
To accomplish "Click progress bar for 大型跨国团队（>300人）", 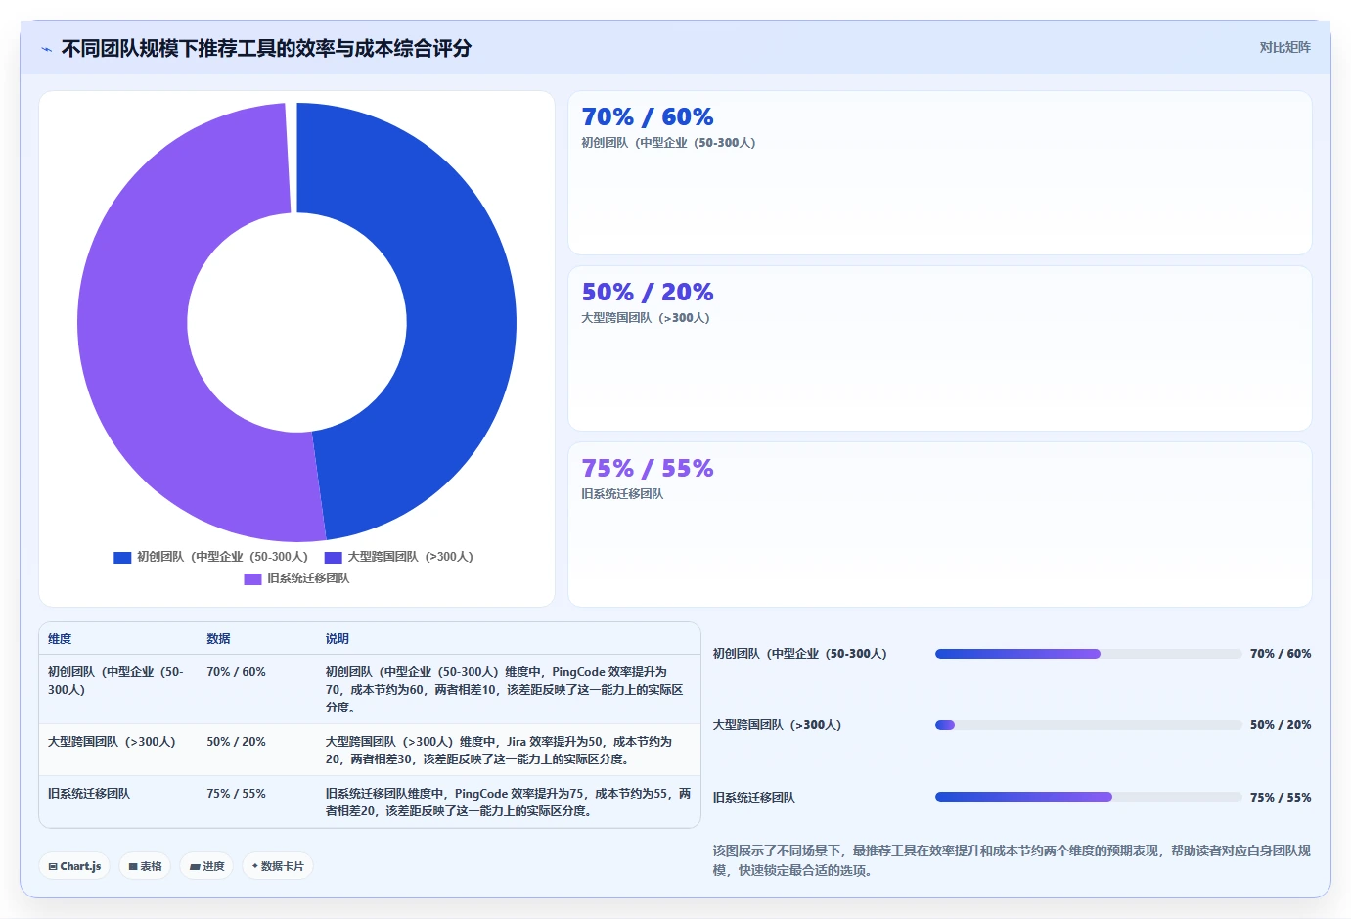I will (x=1088, y=725).
